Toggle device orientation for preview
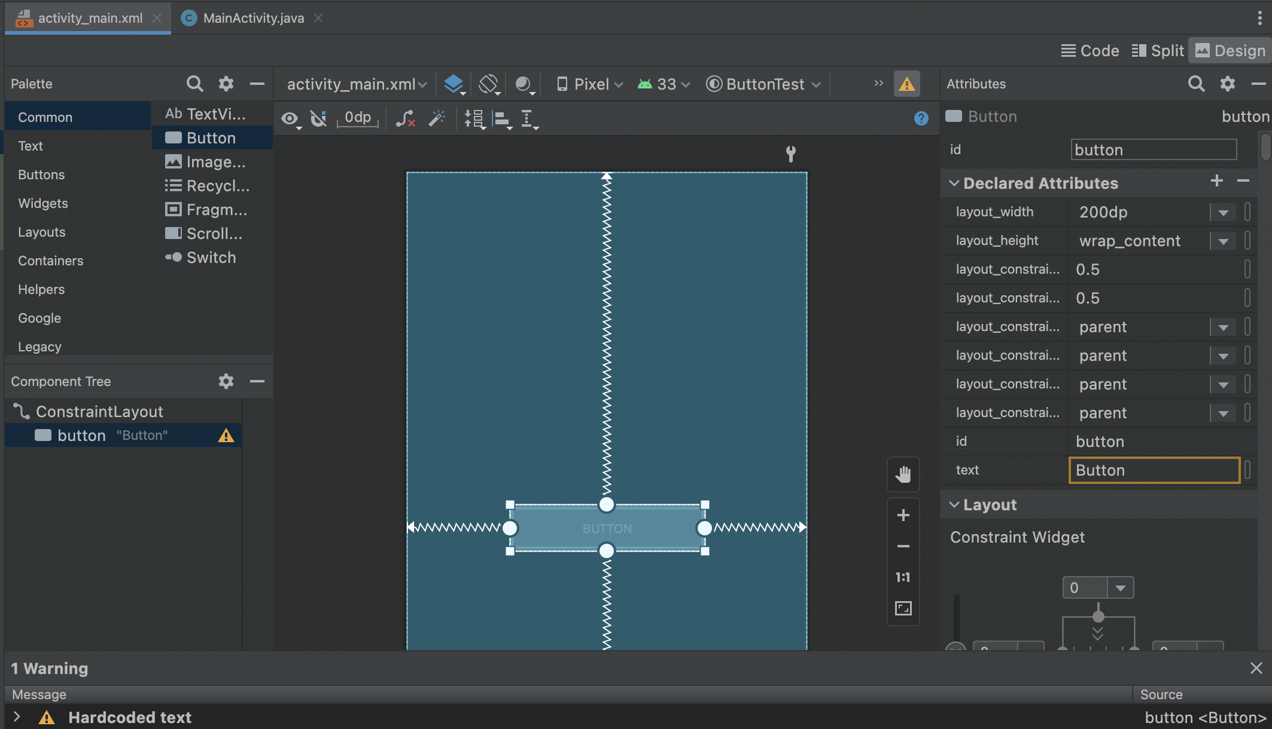The width and height of the screenshot is (1272, 729). click(x=489, y=84)
